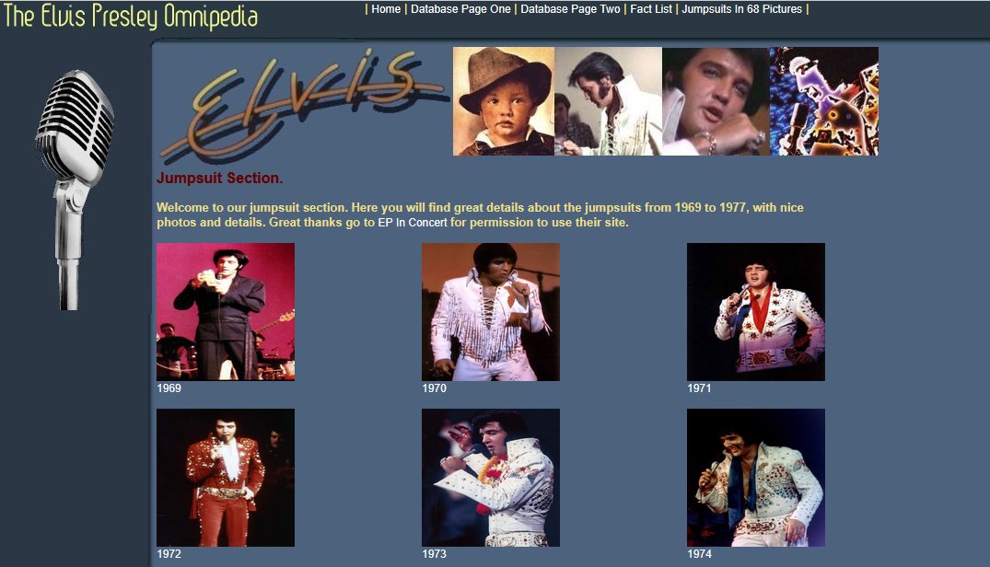Follow the EP In Concert link
990x567 pixels.
[x=413, y=223]
